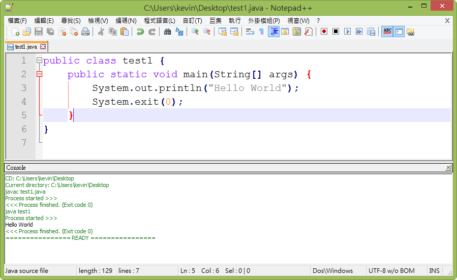Open the 檔案(F) menu
The image size is (457, 280).
[17, 21]
